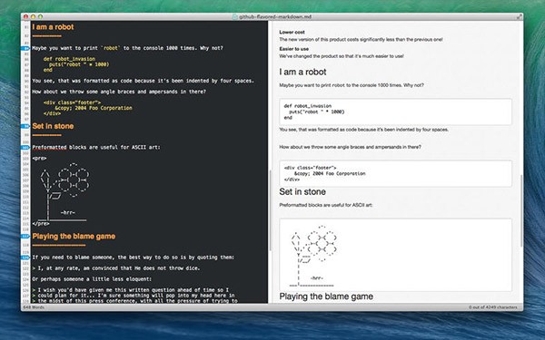Close the window with the red button
Screen dimensions: 545x340
(25, 16)
